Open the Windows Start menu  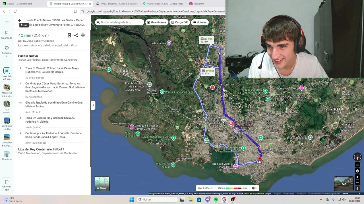click(132, 199)
